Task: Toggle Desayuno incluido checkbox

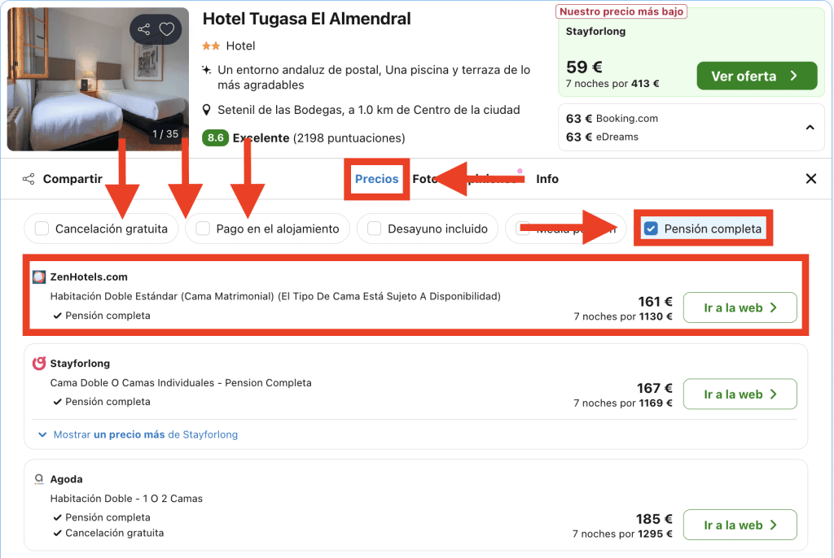Action: [x=375, y=229]
